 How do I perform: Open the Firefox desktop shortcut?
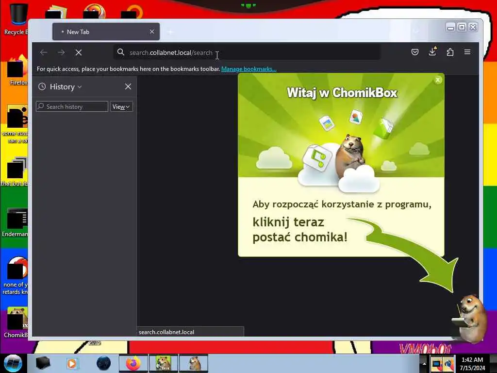18,70
